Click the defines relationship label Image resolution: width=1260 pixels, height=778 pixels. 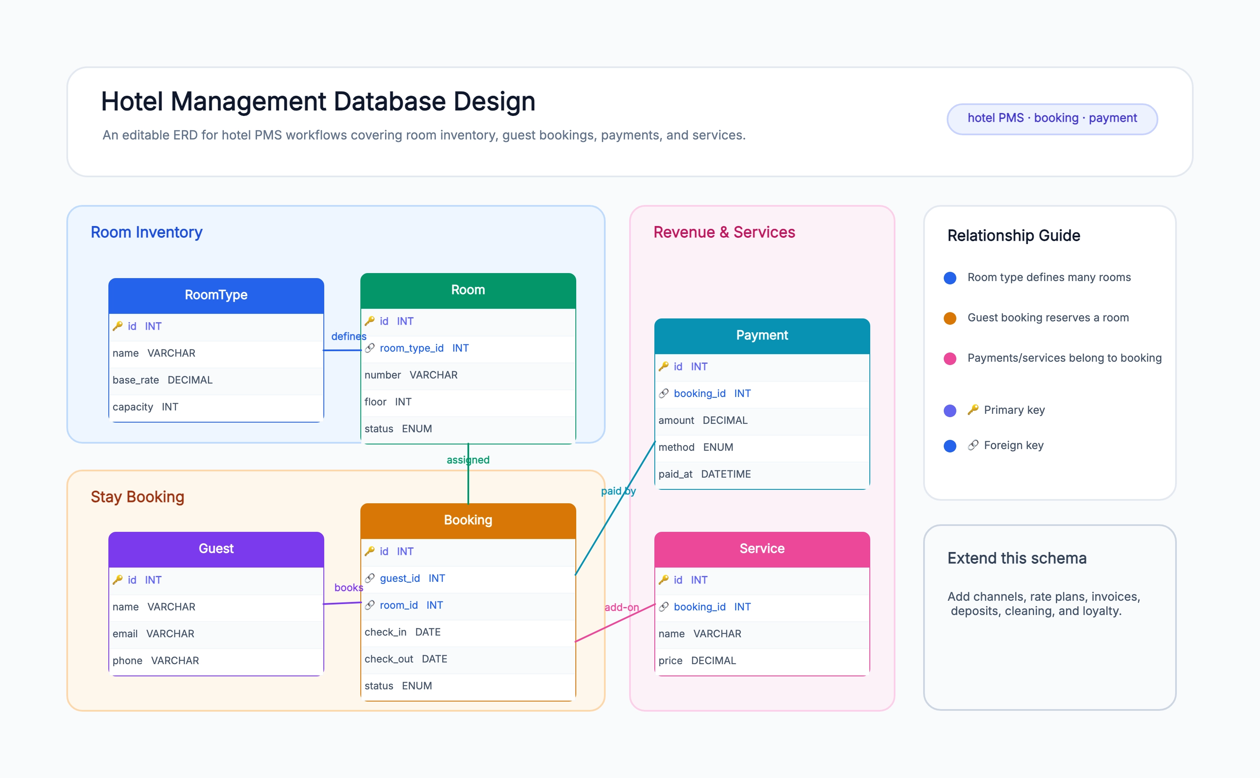click(x=349, y=336)
